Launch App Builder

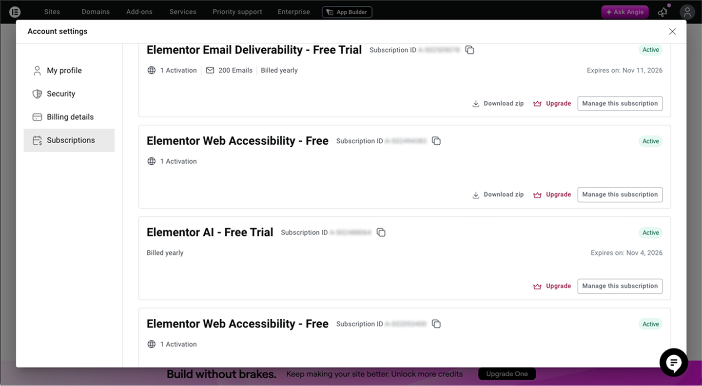[347, 12]
